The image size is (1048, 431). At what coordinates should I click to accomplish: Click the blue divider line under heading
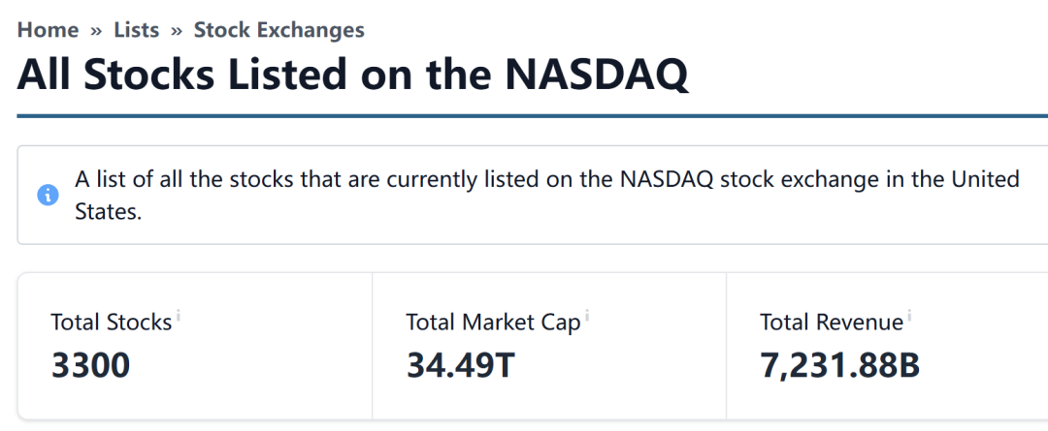(532, 117)
